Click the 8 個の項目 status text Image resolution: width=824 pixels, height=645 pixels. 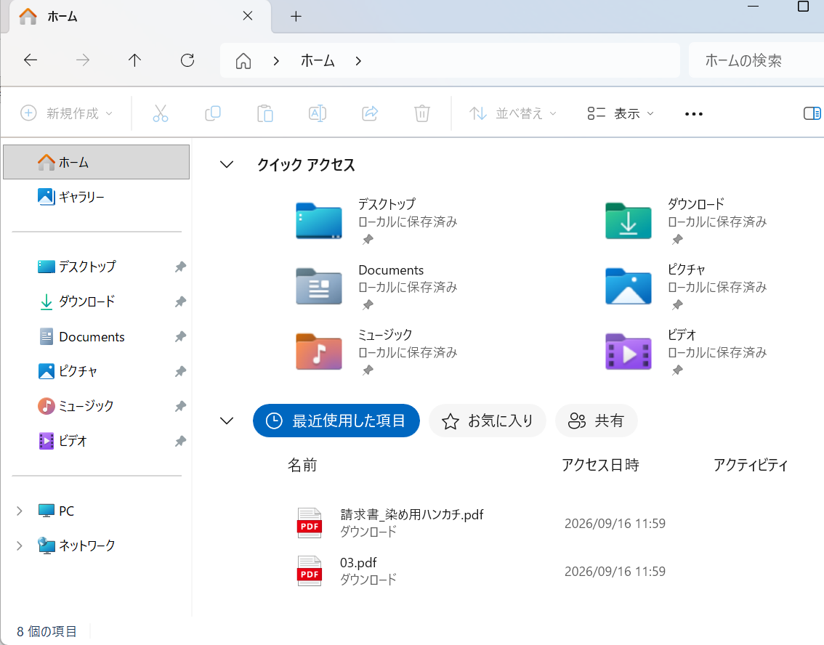(x=47, y=631)
